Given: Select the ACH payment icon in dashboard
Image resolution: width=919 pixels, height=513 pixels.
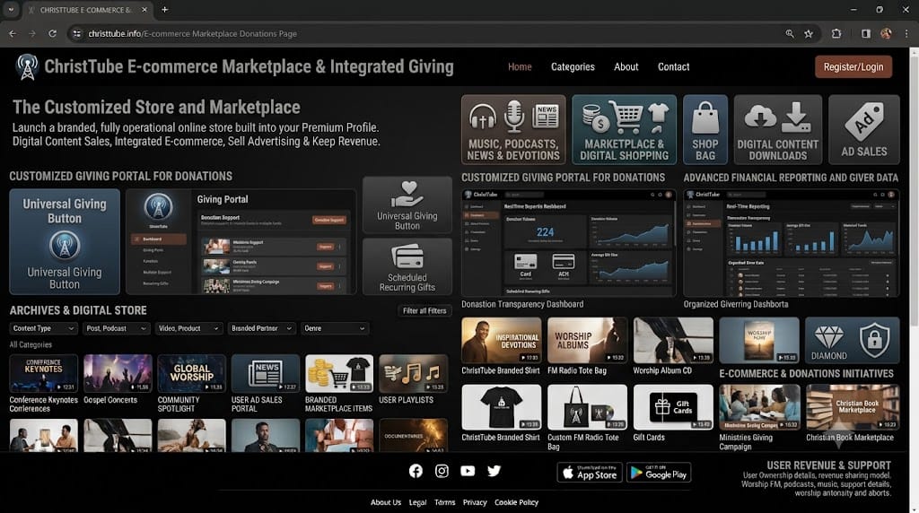Looking at the screenshot, I should point(564,263).
